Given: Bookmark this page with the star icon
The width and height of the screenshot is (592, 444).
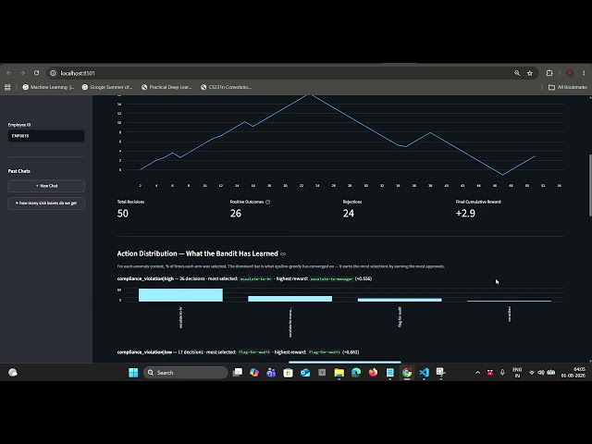Looking at the screenshot, I should point(530,73).
